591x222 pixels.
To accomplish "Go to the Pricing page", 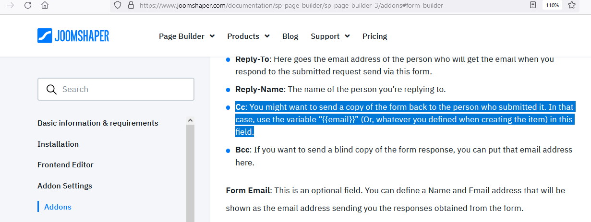I will (x=374, y=36).
